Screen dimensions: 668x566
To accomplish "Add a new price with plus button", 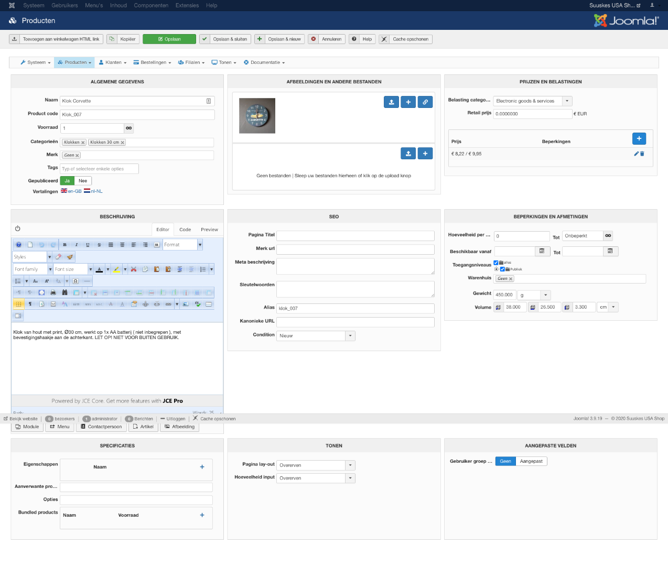I will point(639,138).
